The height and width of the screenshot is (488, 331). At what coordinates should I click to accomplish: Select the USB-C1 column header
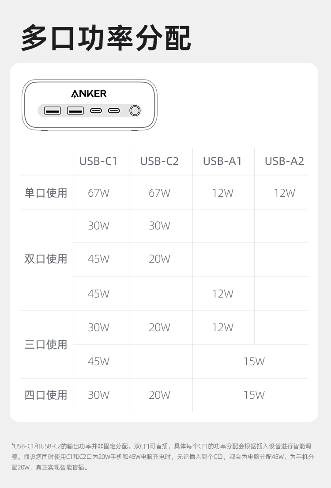(98, 161)
